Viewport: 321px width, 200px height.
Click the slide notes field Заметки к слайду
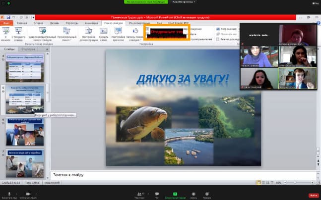(x=184, y=175)
